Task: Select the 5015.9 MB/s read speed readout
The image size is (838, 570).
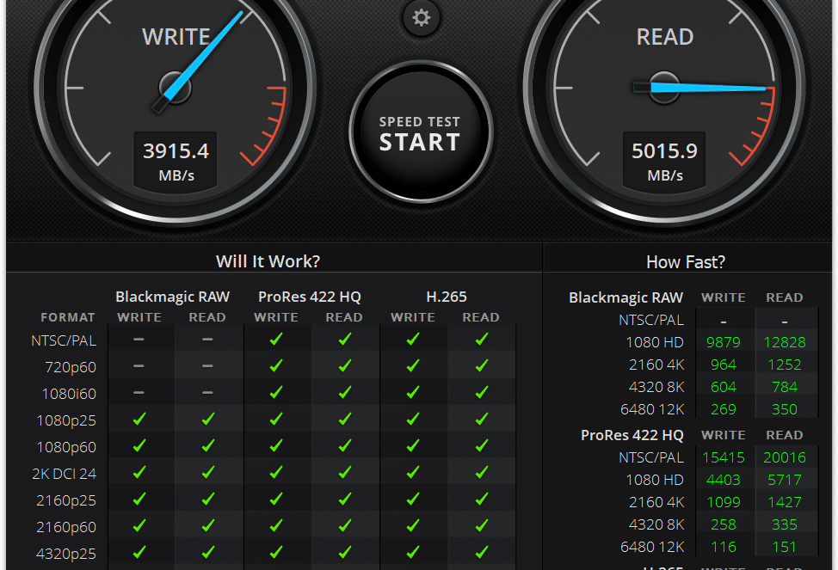Action: point(664,160)
